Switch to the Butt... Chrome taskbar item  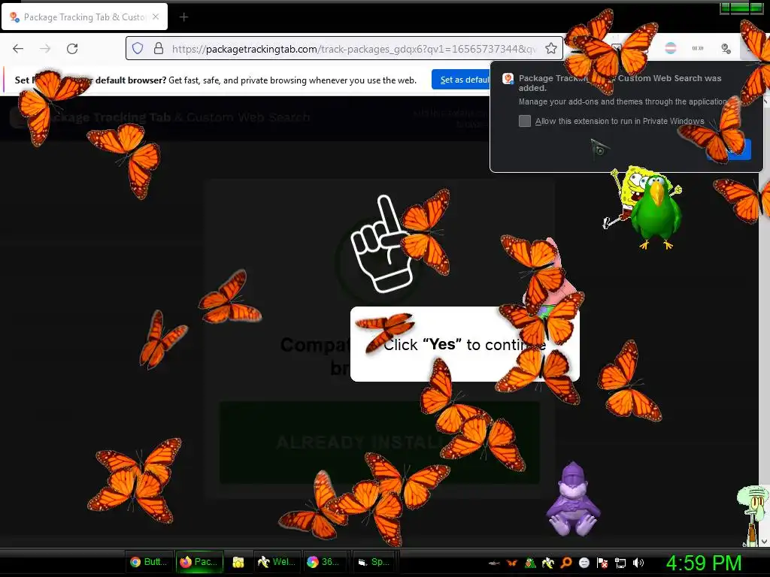(148, 562)
